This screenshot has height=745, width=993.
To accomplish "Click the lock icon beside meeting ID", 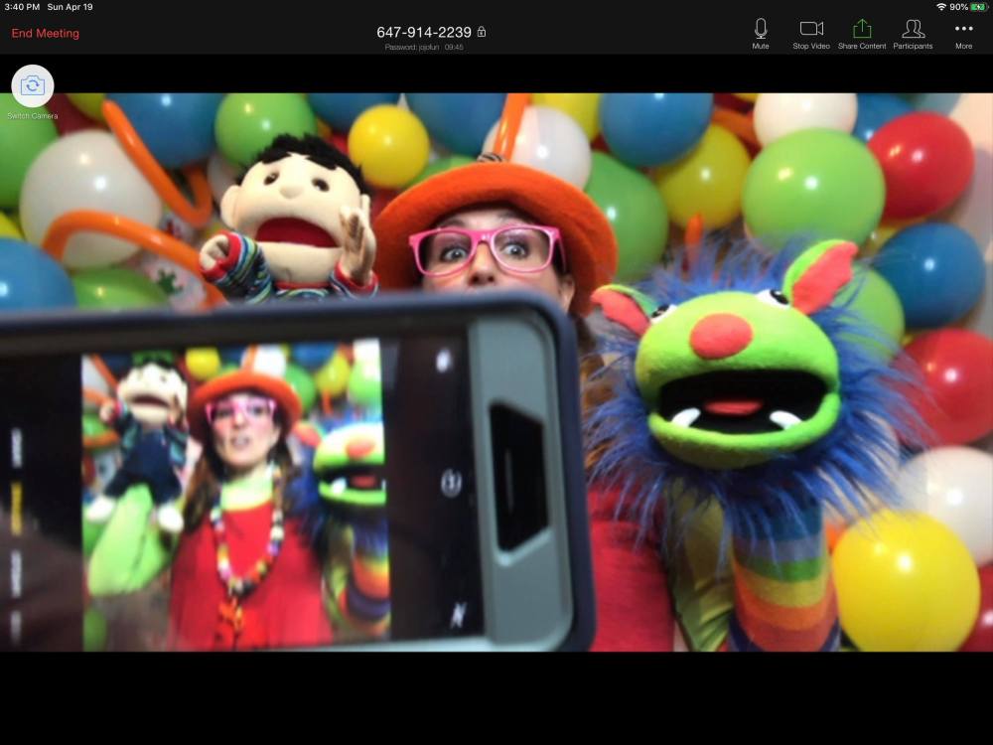I will (x=482, y=32).
